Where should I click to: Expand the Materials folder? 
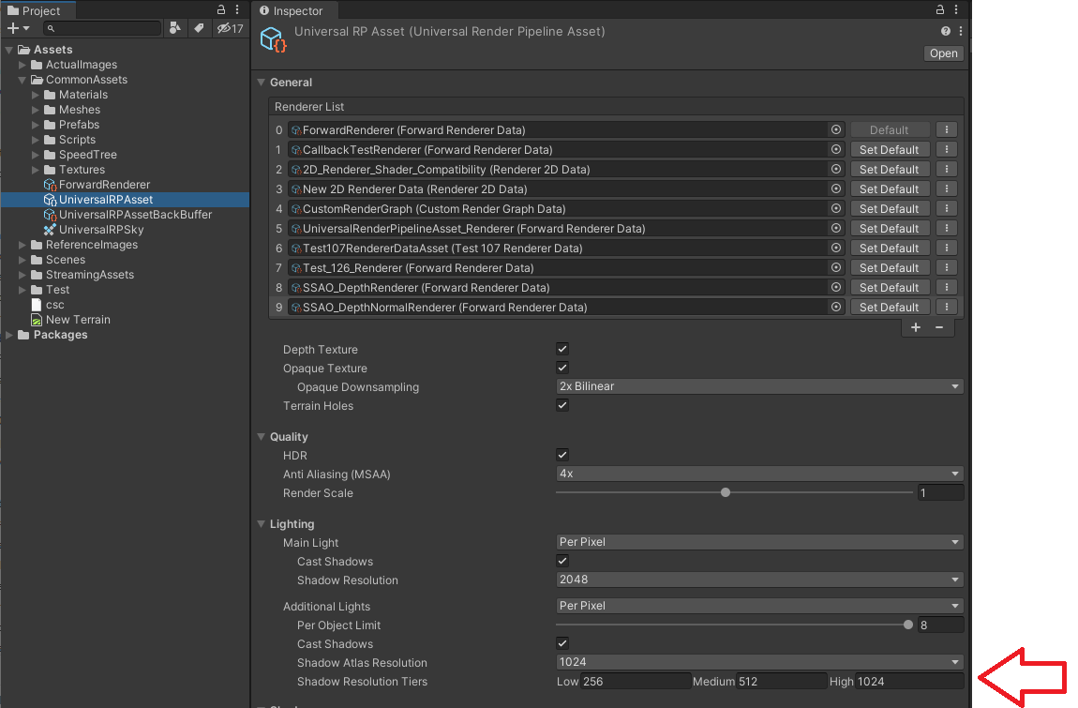point(35,95)
